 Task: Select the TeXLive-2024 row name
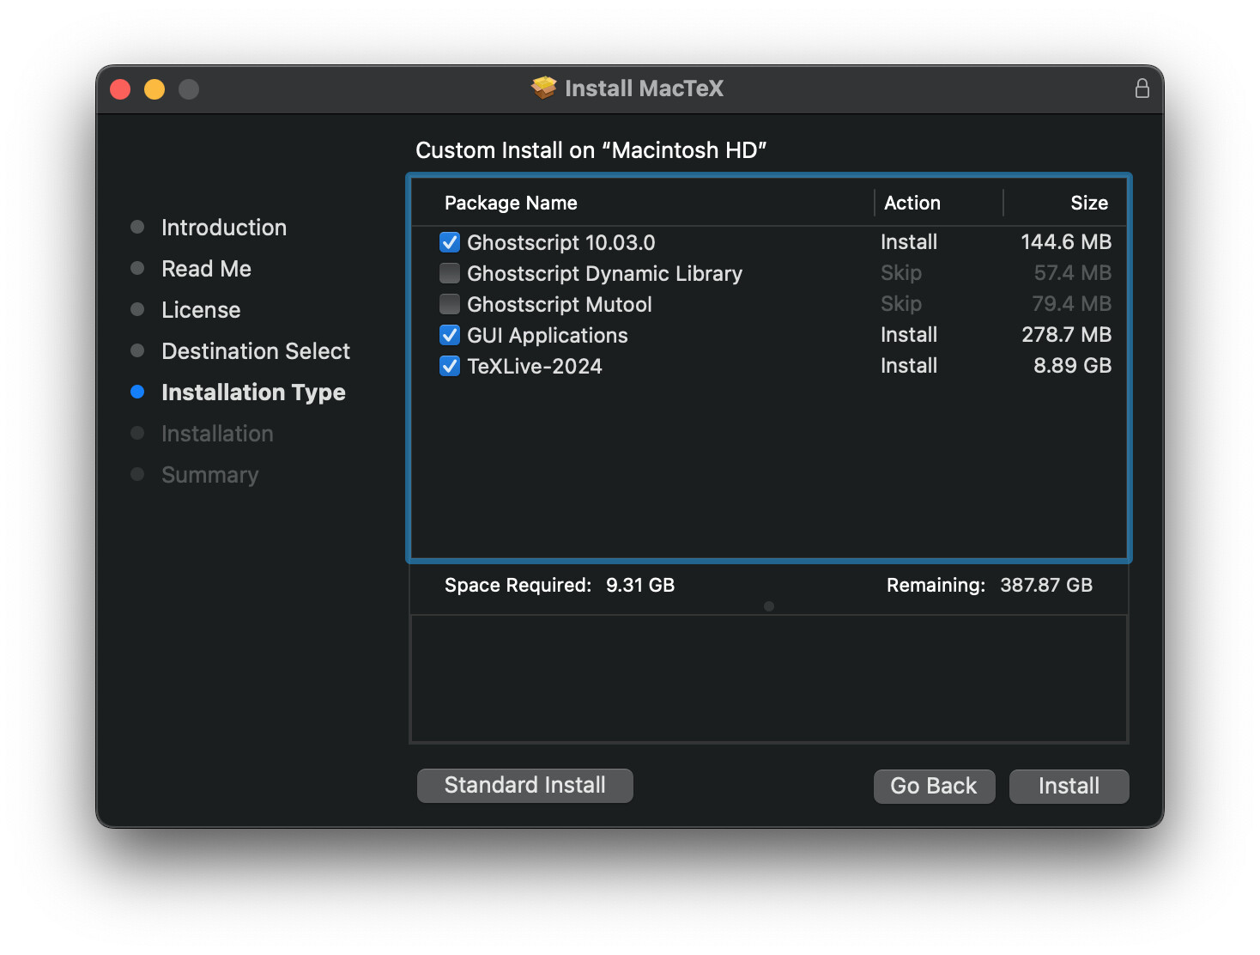pyautogui.click(x=535, y=366)
